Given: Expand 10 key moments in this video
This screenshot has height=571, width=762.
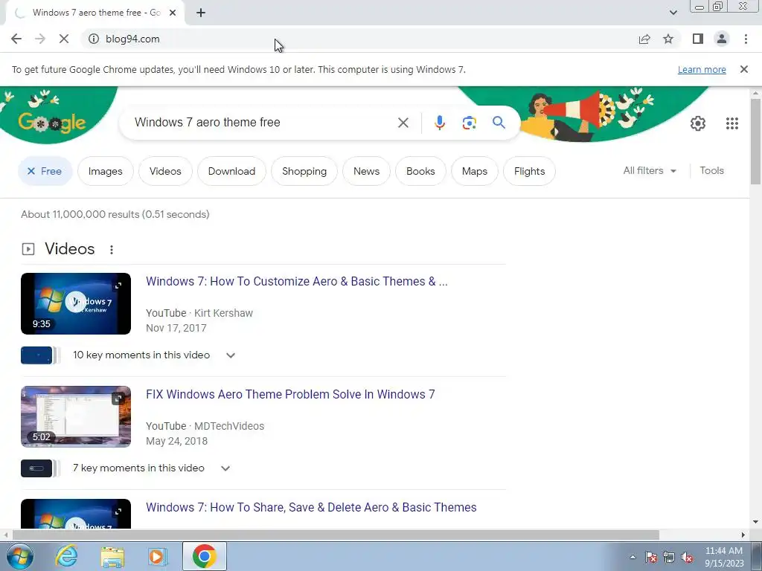Looking at the screenshot, I should pos(231,355).
